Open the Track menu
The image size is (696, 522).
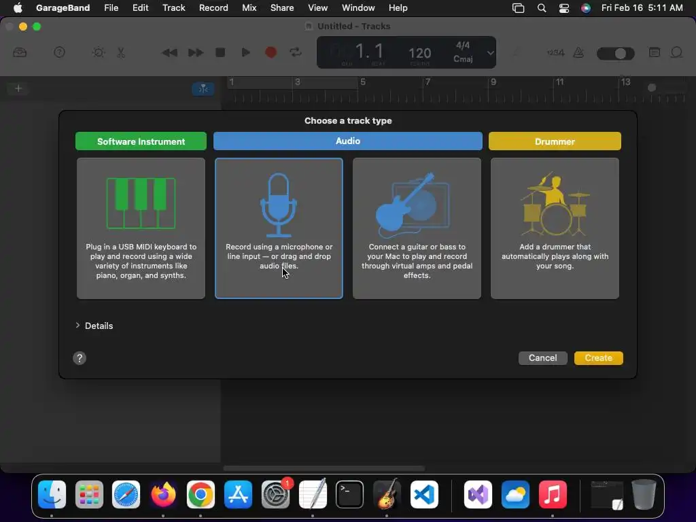173,8
